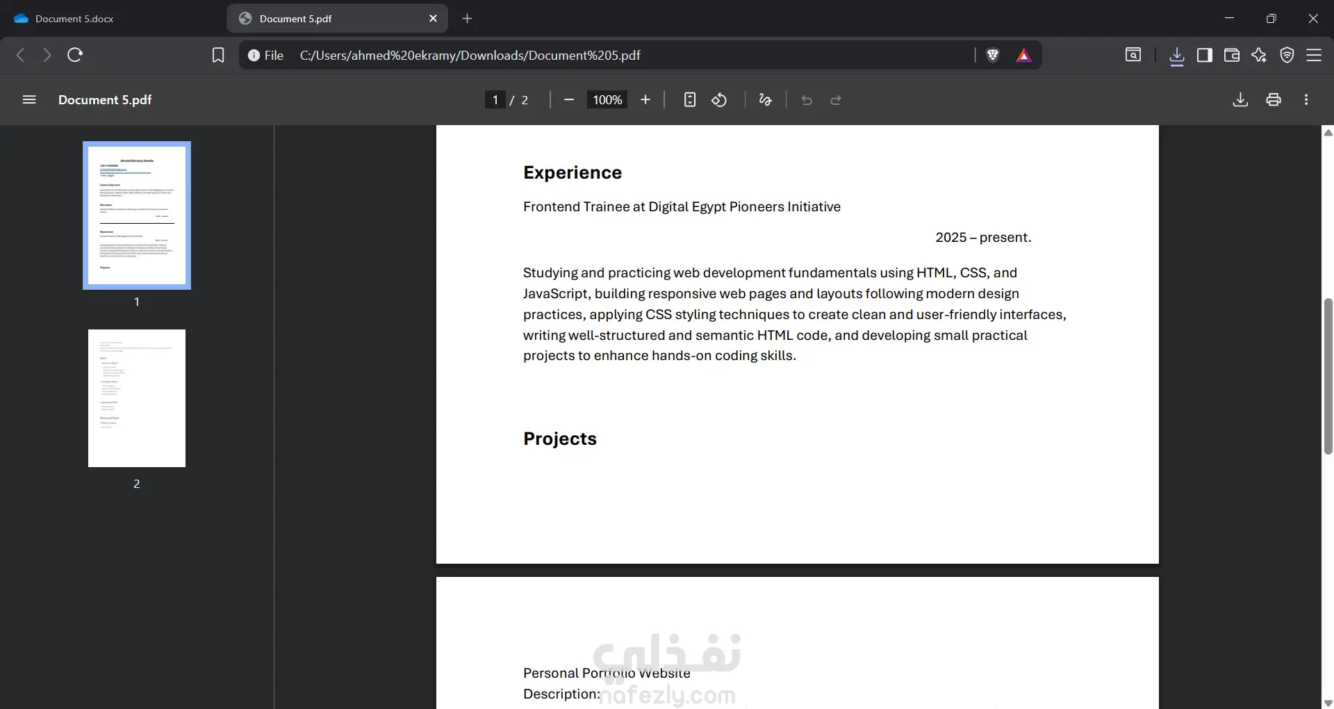Image resolution: width=1334 pixels, height=709 pixels.
Task: Click the '2025 – present.' date text
Action: 983,238
